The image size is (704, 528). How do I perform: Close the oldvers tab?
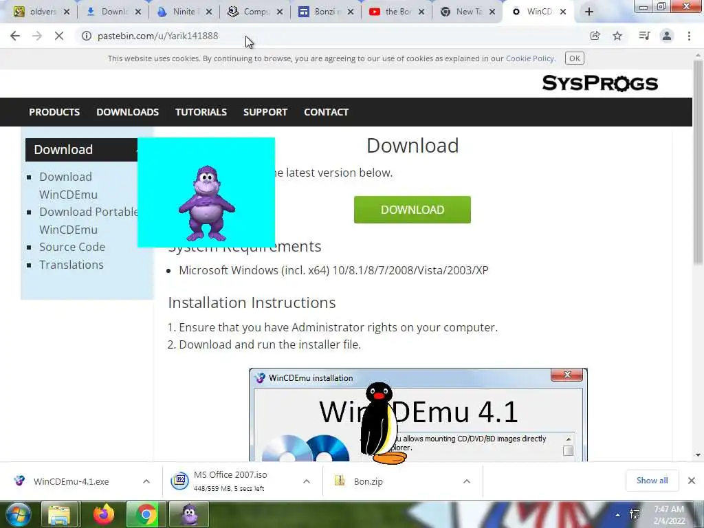pos(67,12)
